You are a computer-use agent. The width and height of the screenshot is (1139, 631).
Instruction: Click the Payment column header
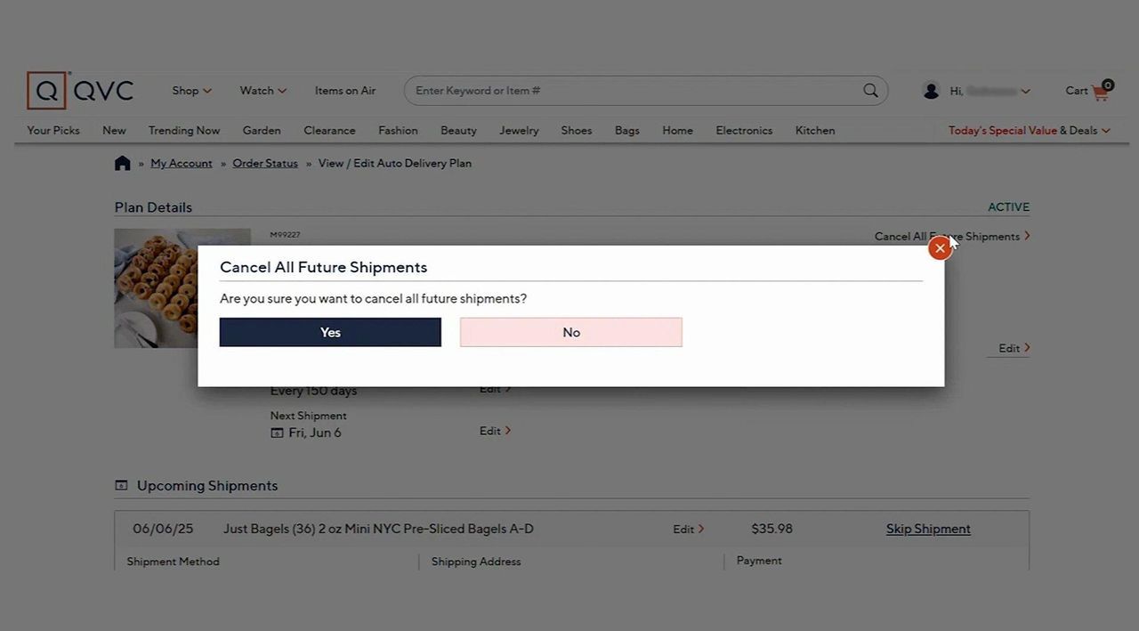[759, 561]
